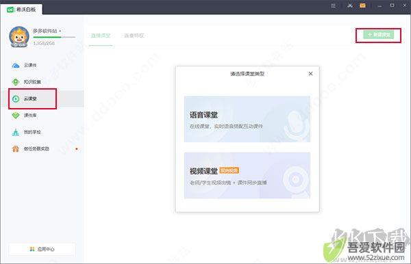Open the 应用中心 app center button
This screenshot has height=264, width=411.
[x=42, y=249]
